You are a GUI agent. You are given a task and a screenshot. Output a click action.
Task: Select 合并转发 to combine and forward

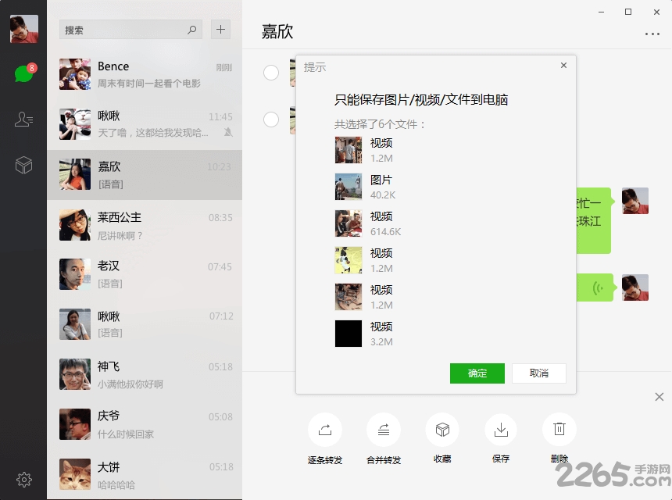[383, 428]
